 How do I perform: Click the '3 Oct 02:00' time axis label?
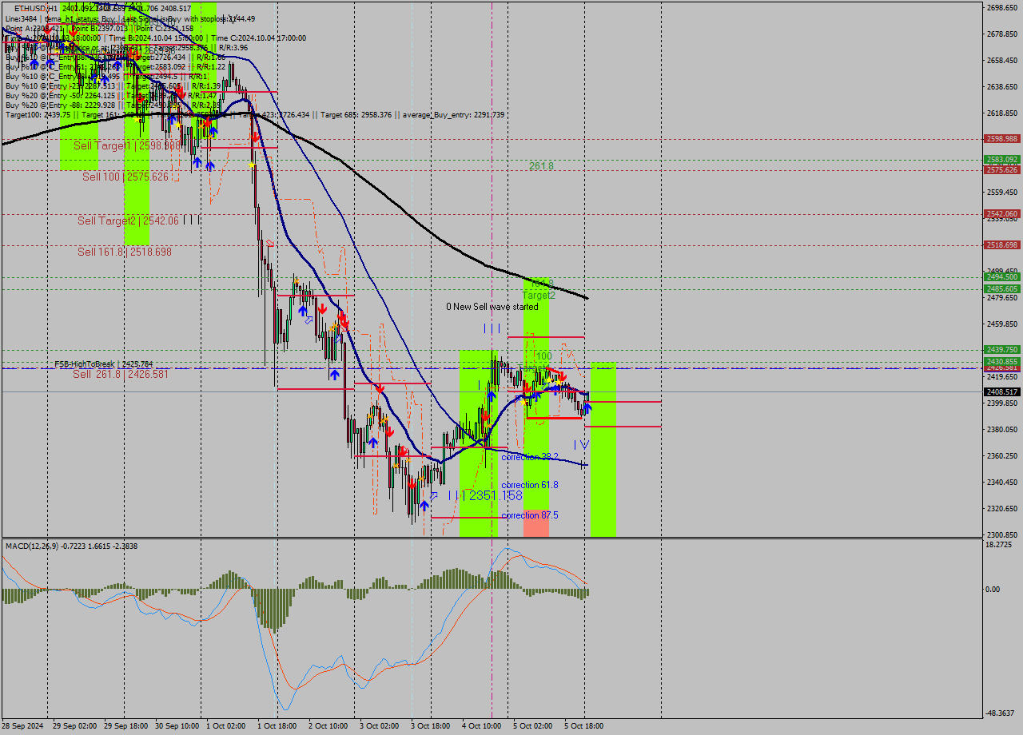[379, 726]
